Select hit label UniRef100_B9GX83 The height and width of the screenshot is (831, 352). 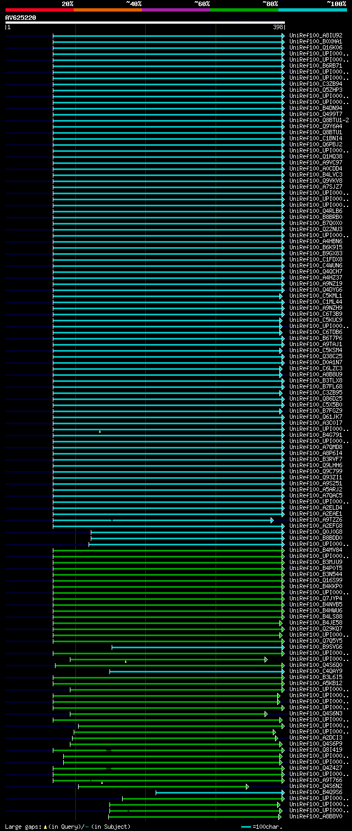click(316, 254)
